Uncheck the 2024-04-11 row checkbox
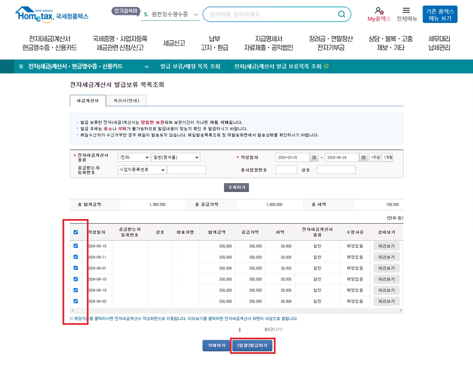473x366 pixels. (75, 257)
